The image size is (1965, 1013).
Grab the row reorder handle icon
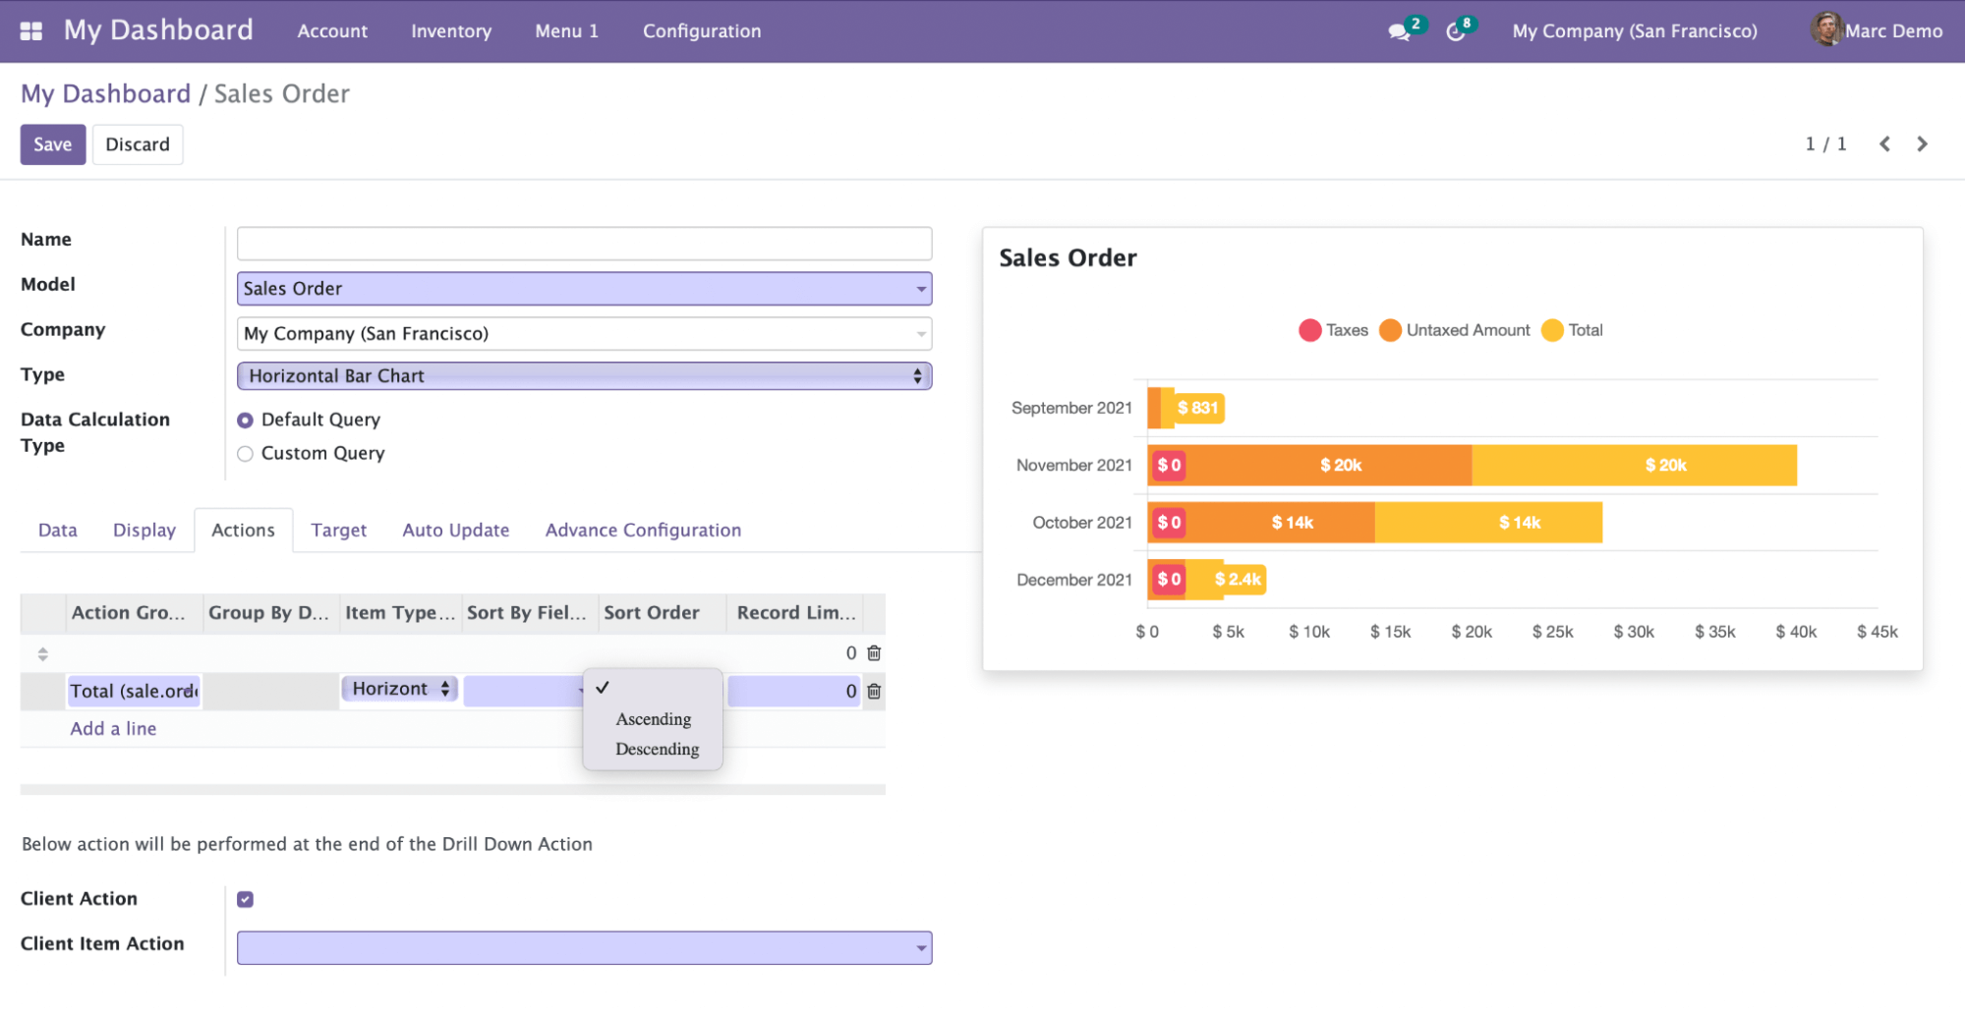[x=42, y=653]
